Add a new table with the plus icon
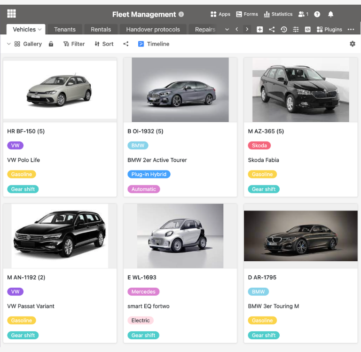Screen dimensions: 361x352 point(260,29)
